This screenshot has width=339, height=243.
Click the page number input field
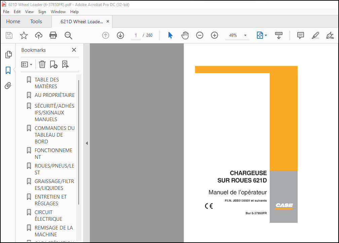136,35
